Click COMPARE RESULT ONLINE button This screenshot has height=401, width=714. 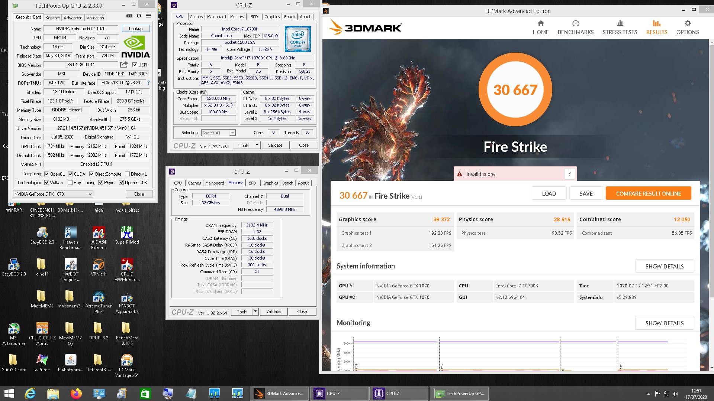[649, 193]
